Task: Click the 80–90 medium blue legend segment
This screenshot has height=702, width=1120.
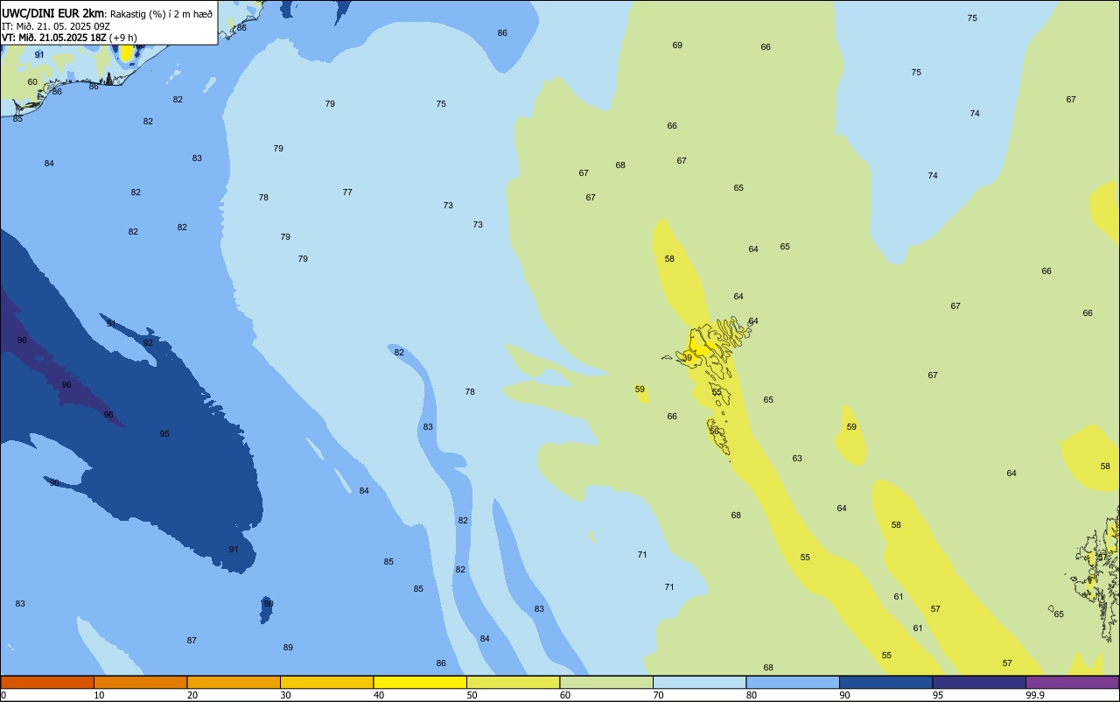Action: [793, 682]
